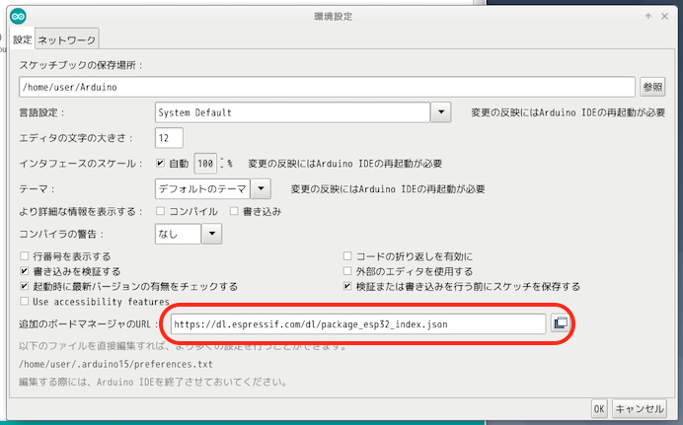Select the 設定 tab
The height and width of the screenshot is (425, 683).
(23, 40)
